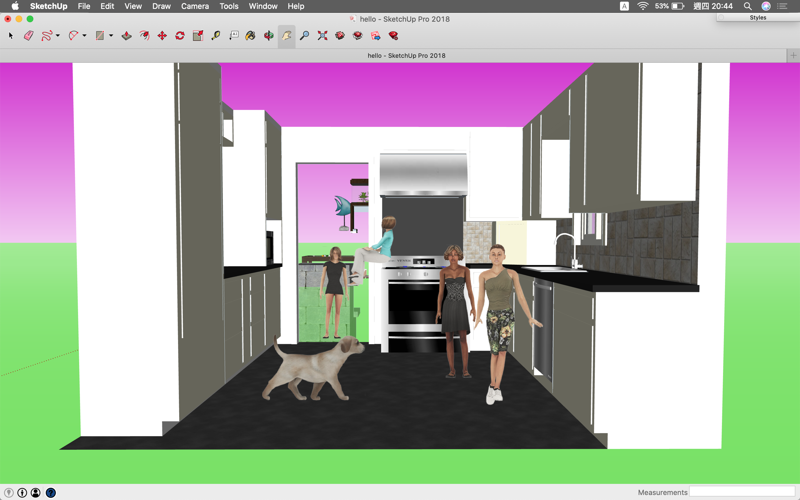The image size is (800, 500).
Task: Click the add tab plus button
Action: pos(793,56)
